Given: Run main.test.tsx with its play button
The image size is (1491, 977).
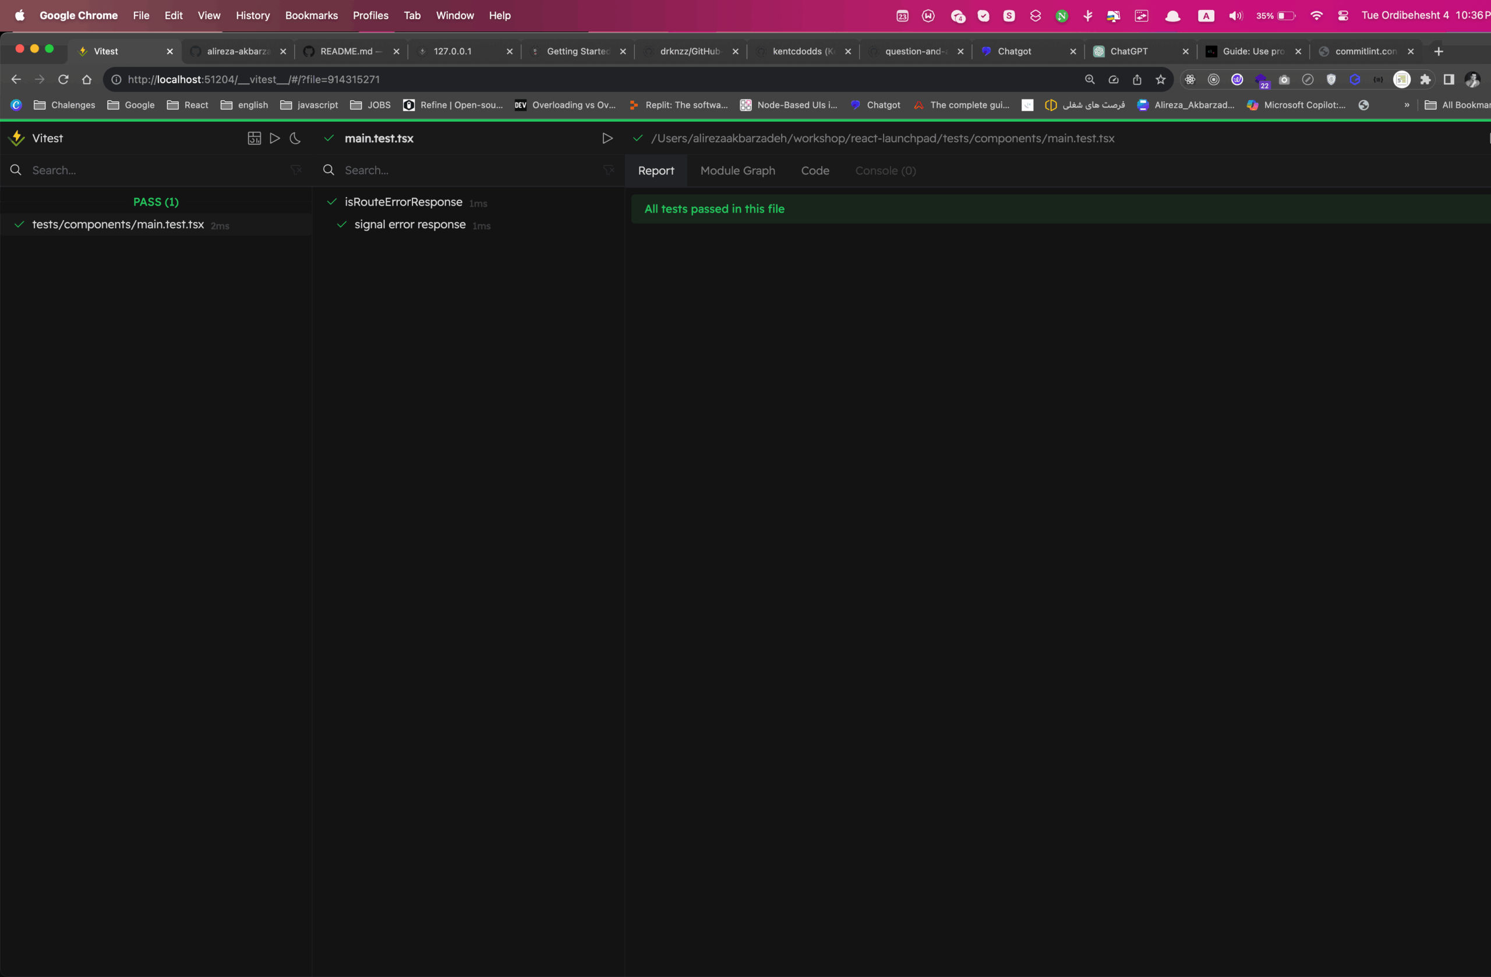Looking at the screenshot, I should click(607, 139).
